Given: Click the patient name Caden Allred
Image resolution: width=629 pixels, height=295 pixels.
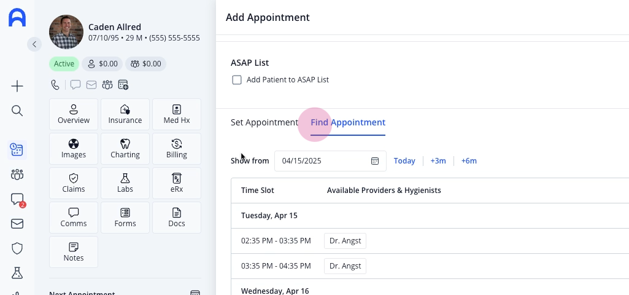Looking at the screenshot, I should 115,27.
